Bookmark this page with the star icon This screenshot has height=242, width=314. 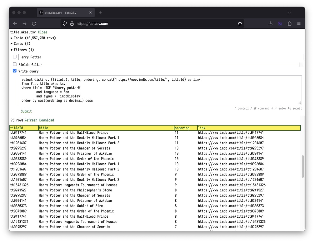[x=240, y=24]
